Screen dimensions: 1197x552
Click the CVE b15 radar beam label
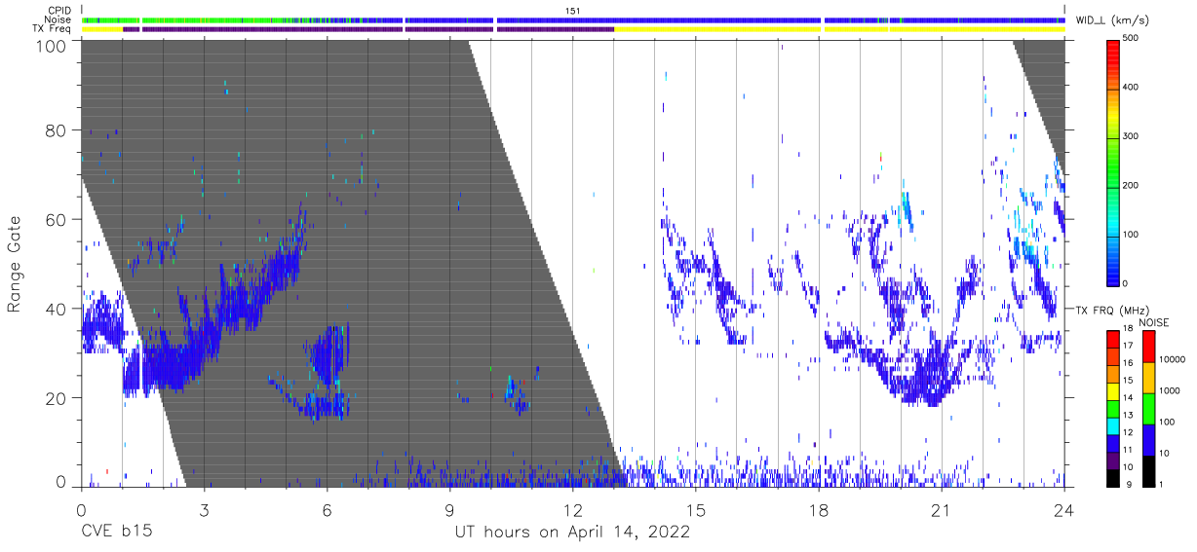click(115, 533)
